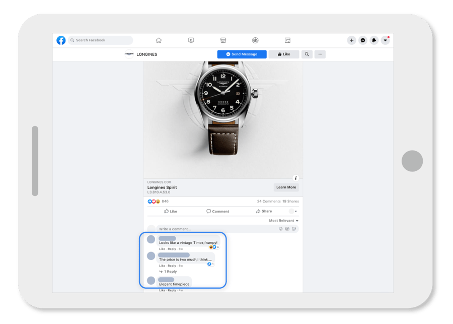This screenshot has height=324, width=453.
Task: Go to the Home feed icon
Action: pyautogui.click(x=159, y=40)
